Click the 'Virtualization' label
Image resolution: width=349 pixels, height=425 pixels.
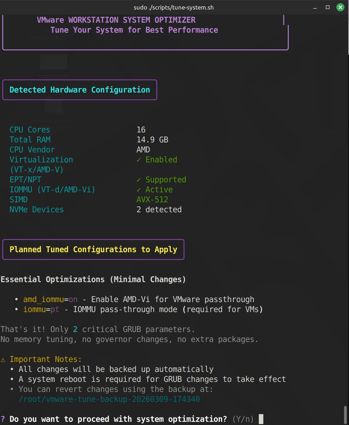[41, 159]
